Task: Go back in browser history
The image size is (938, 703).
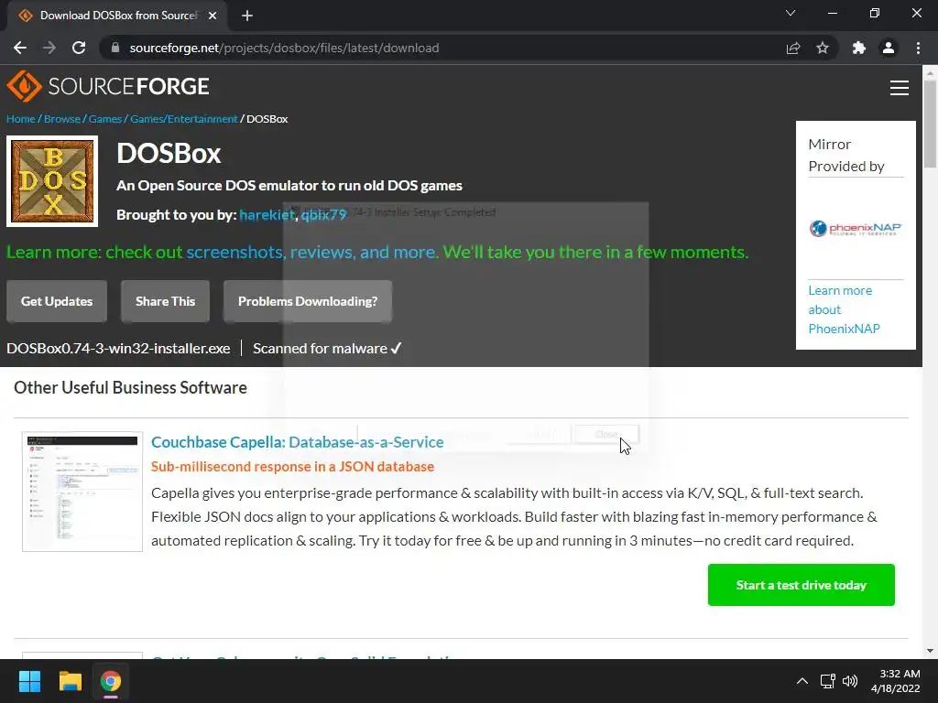Action: tap(20, 48)
